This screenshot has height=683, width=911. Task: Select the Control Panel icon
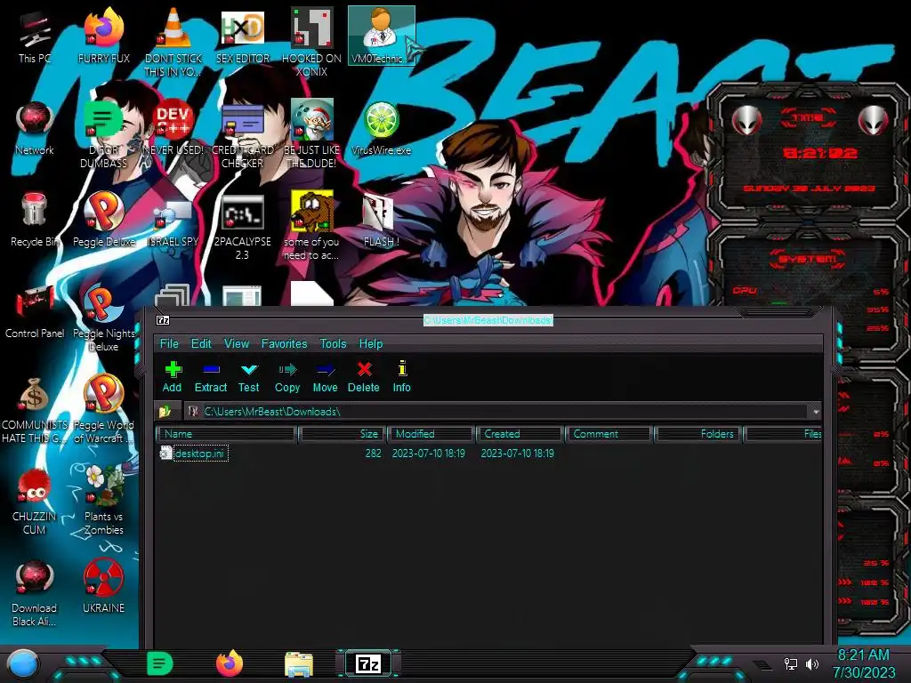pyautogui.click(x=35, y=312)
